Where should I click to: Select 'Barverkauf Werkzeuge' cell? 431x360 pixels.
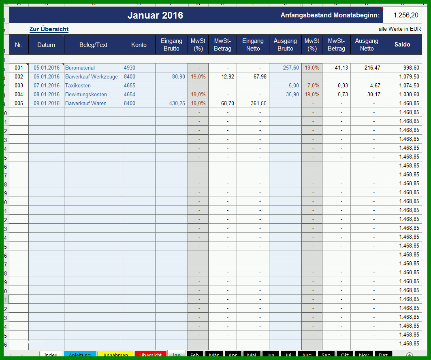click(x=94, y=77)
